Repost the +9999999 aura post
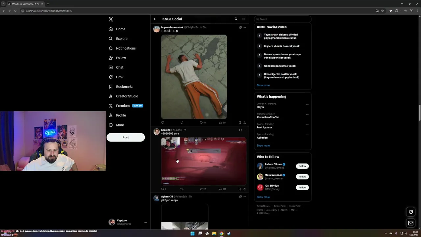 coord(182,189)
